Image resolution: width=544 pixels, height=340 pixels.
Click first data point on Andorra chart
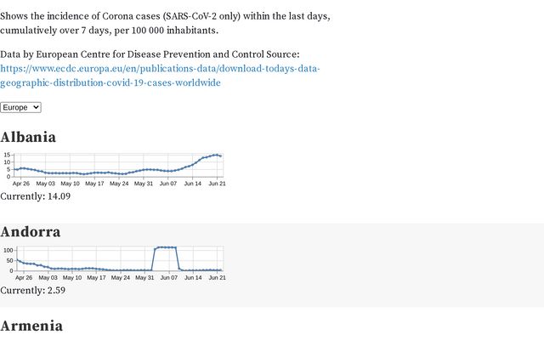pyautogui.click(x=17, y=259)
